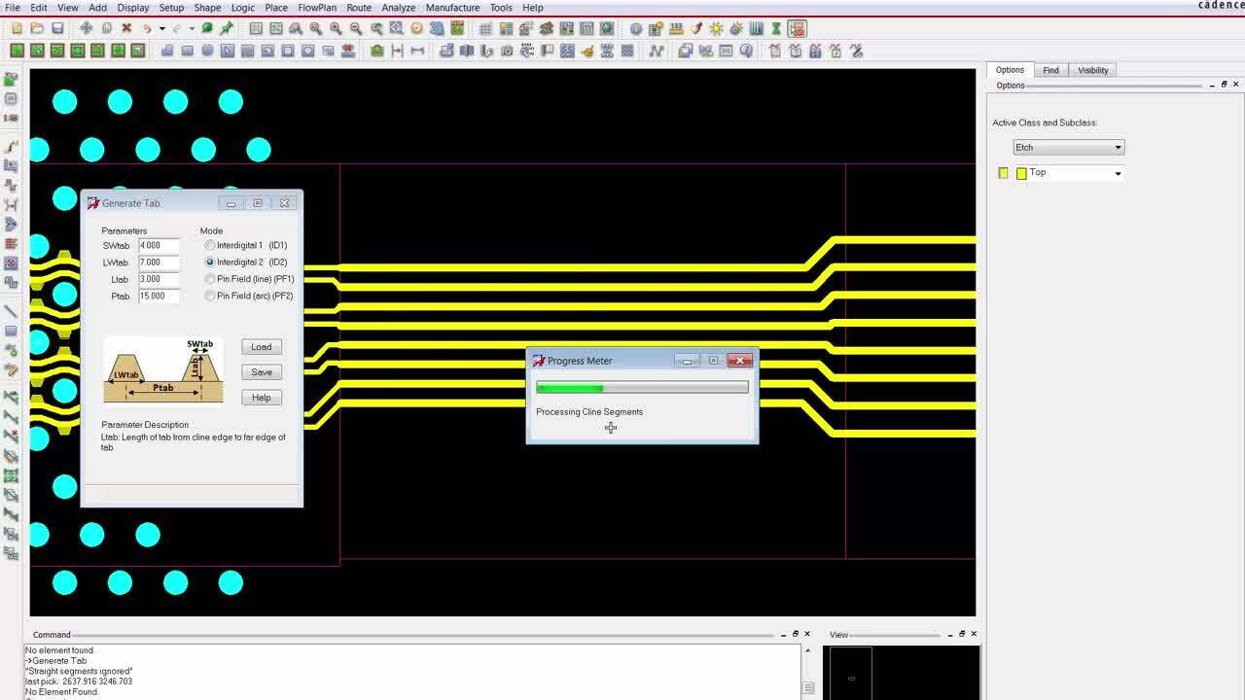
Task: Open the Etch active class dropdown
Action: pyautogui.click(x=1068, y=147)
